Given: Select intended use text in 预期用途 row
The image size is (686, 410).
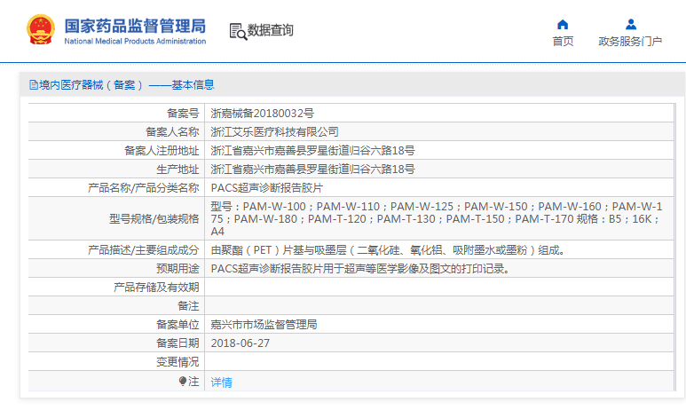Looking at the screenshot, I should pos(360,269).
